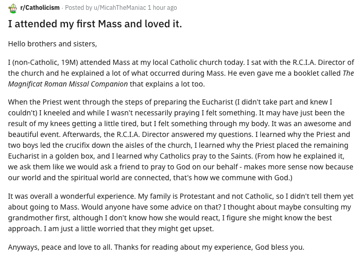Click the italic title "The Magnificat Roman Missal Companion"
Screen dimensions: 361x260
67,83
